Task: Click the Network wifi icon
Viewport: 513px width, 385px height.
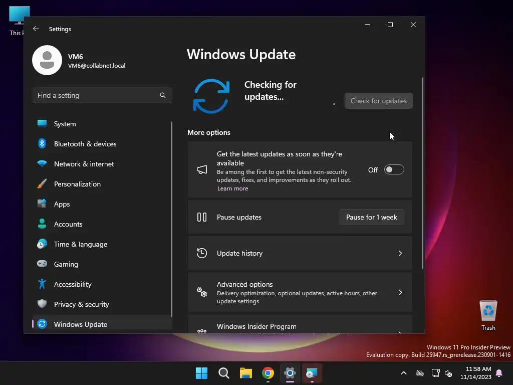Action: point(42,163)
